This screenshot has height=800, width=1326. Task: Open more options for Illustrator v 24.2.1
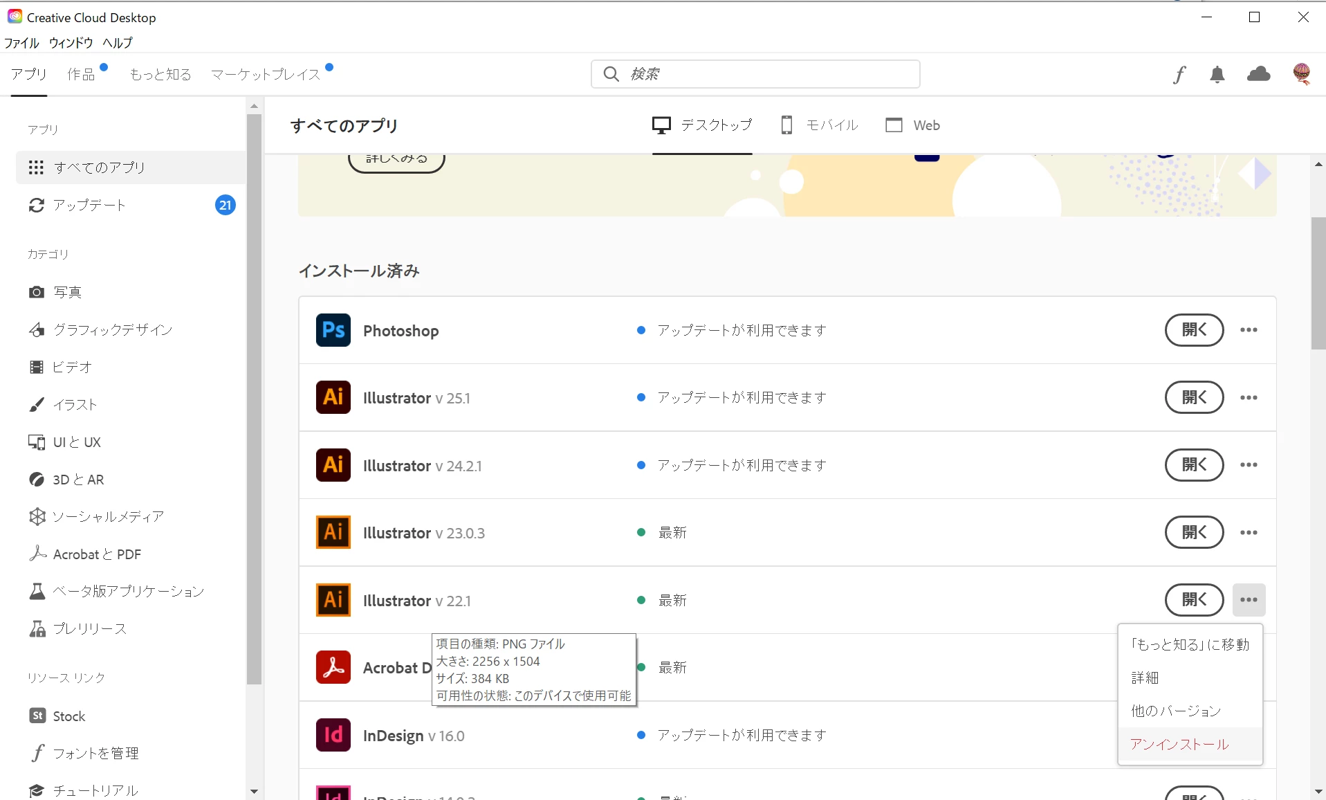[x=1249, y=465]
